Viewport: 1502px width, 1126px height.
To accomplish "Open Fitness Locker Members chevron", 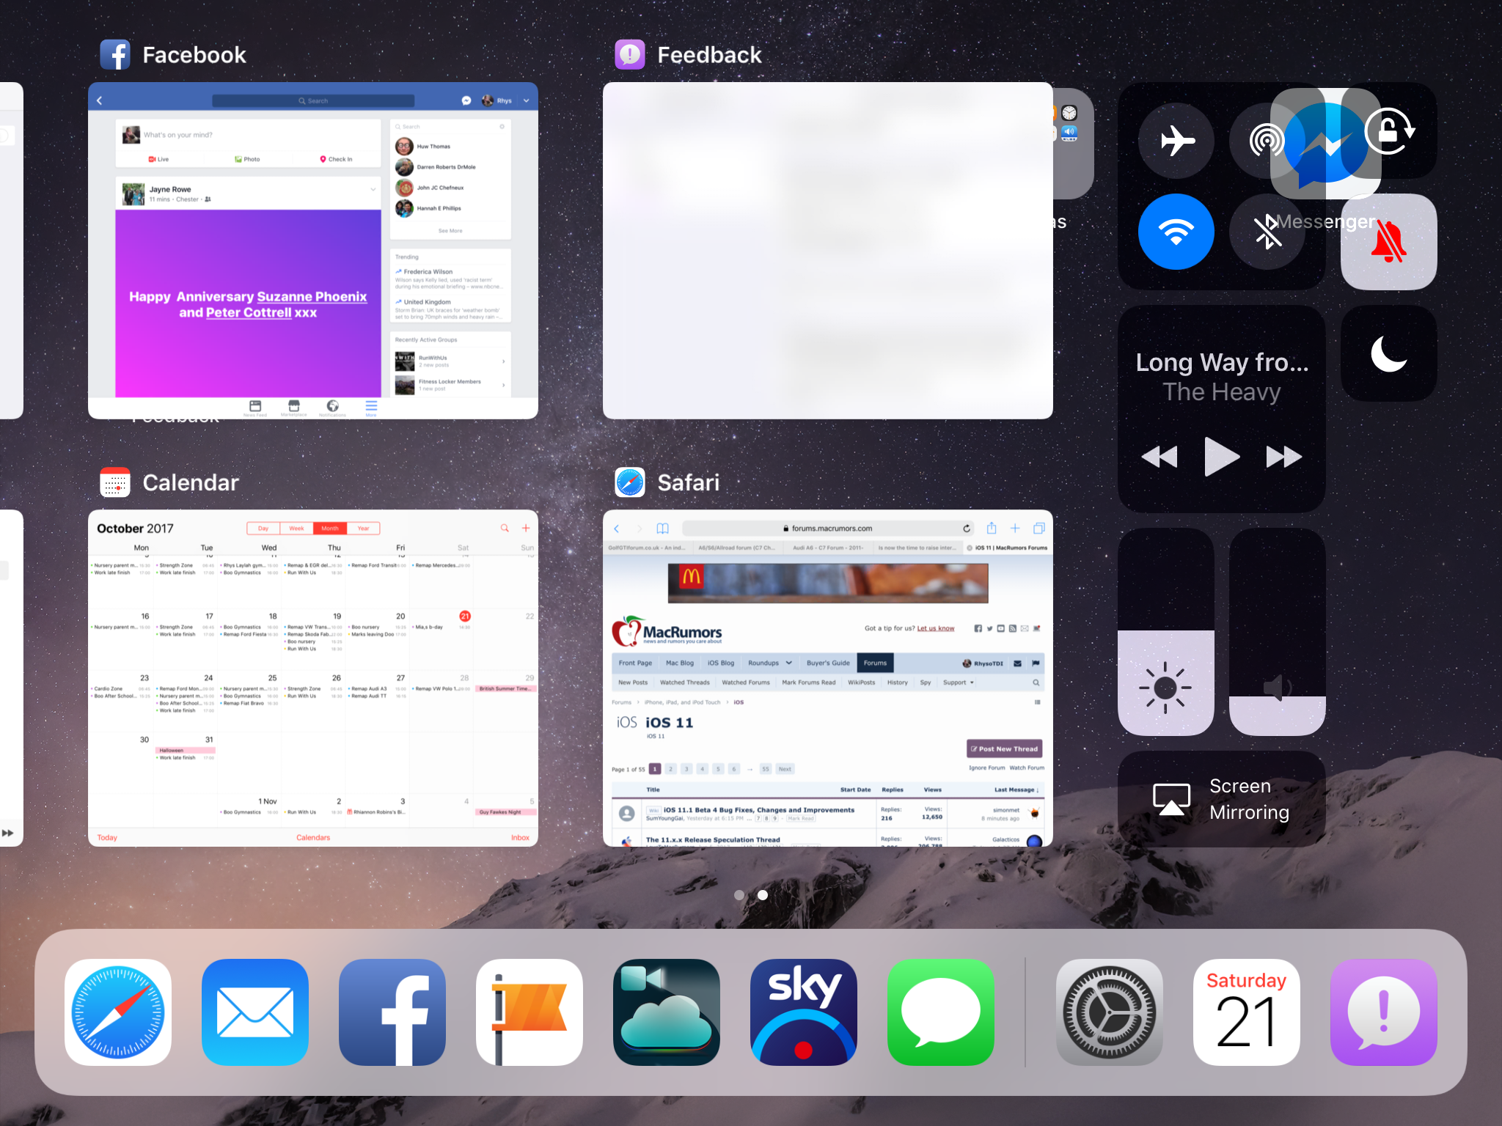I will click(503, 385).
